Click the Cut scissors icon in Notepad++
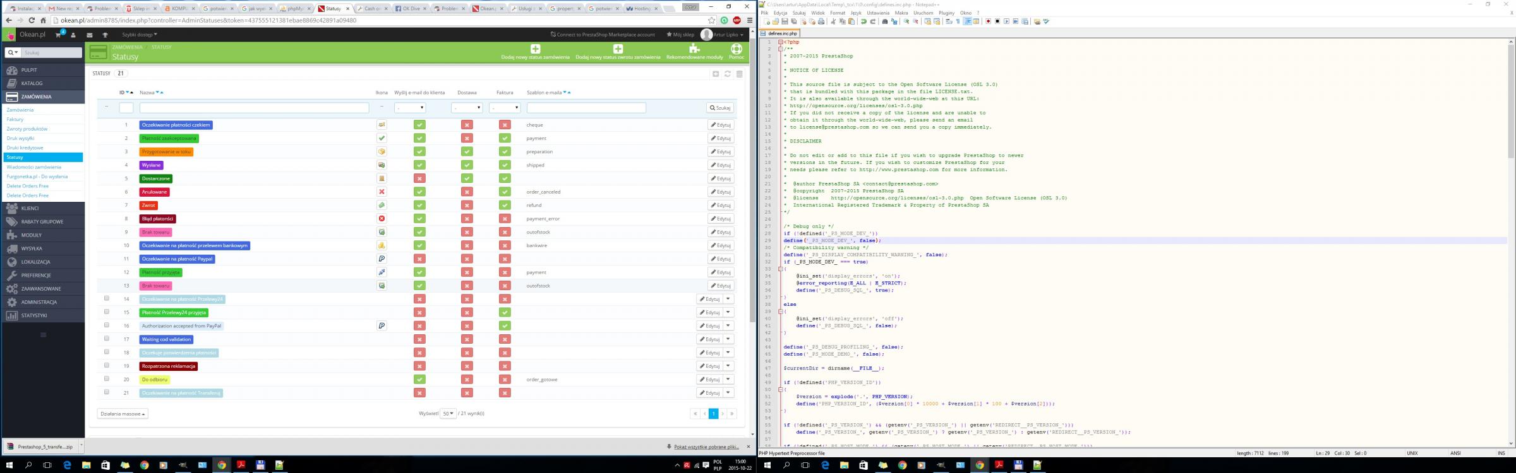Viewport: 1516px width, 473px height. tap(834, 21)
